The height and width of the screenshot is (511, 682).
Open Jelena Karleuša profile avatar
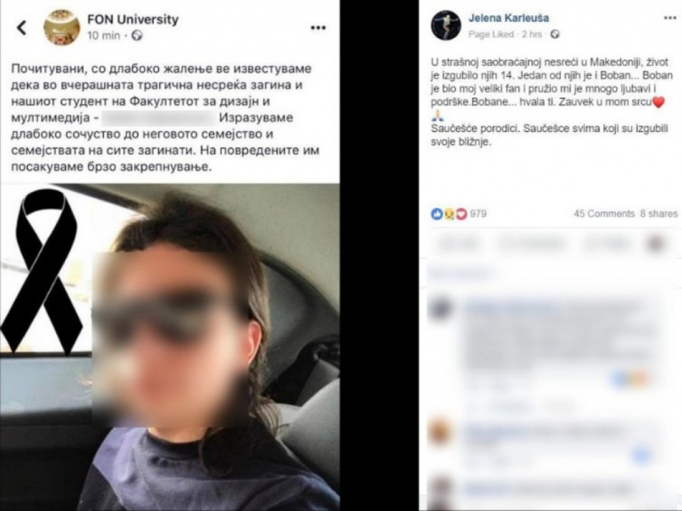[446, 25]
